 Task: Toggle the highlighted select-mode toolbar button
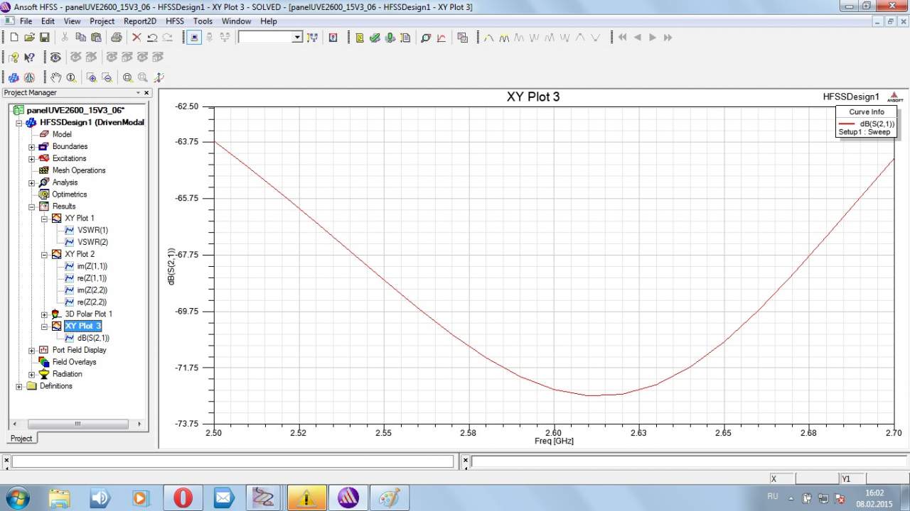point(194,38)
